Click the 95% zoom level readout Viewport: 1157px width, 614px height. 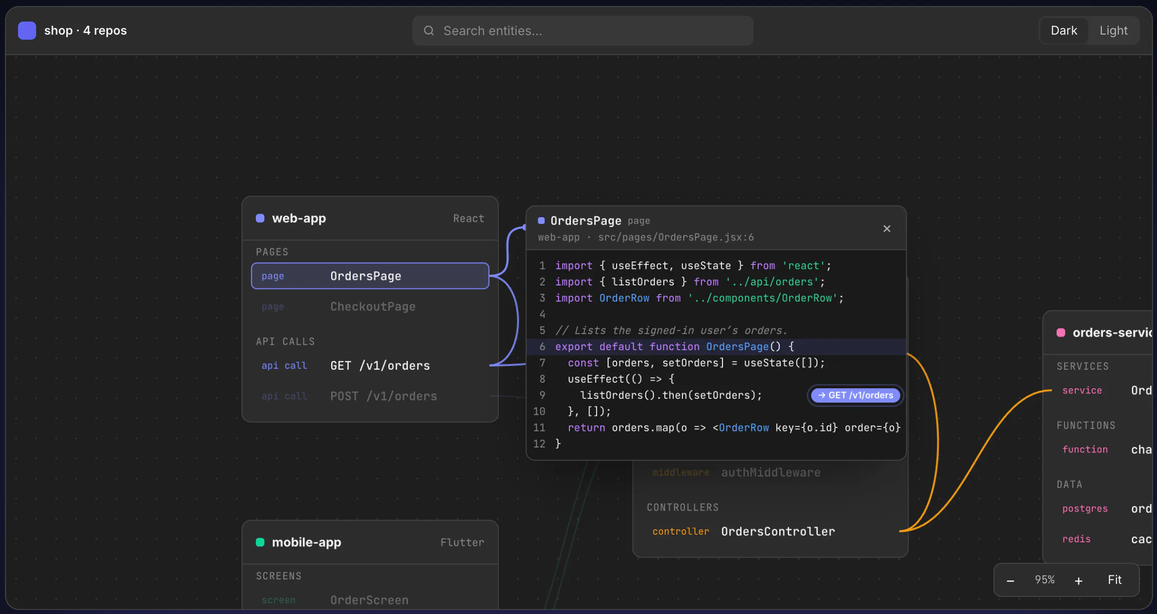click(1045, 580)
